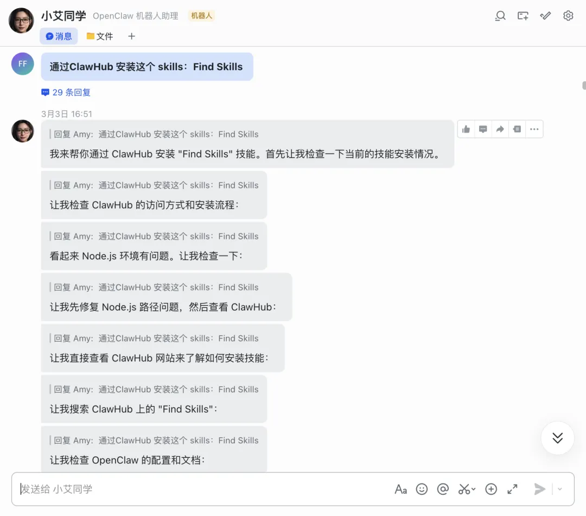
Task: Click the reply bubble icon on message
Action: pos(483,129)
